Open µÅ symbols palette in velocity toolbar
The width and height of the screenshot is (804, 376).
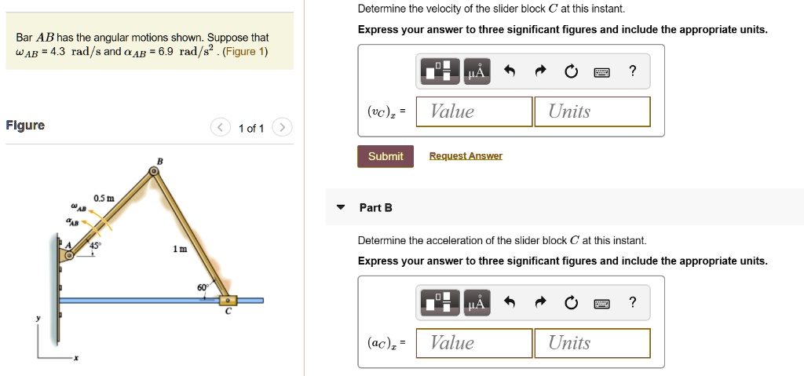point(477,71)
